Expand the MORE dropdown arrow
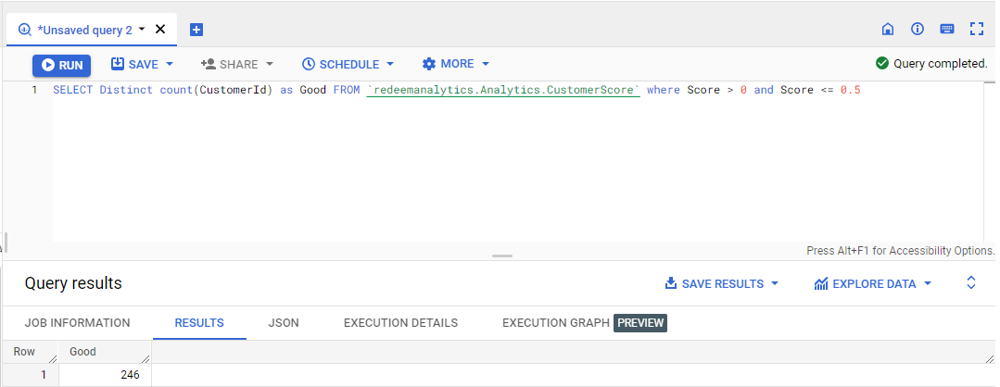 (486, 64)
